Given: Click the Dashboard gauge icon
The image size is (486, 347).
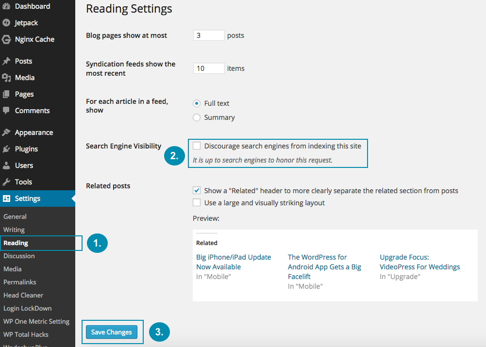Looking at the screenshot, I should (6, 6).
